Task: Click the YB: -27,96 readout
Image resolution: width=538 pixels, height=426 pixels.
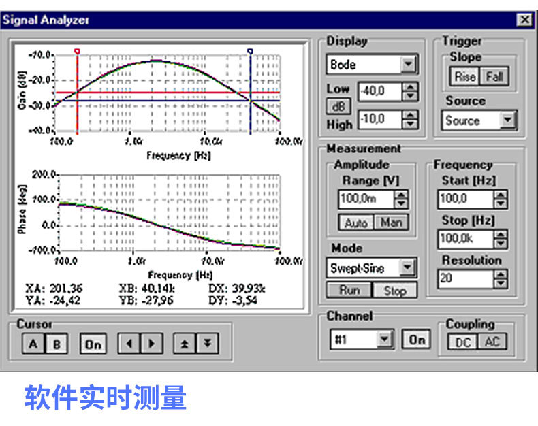Action: (x=146, y=301)
